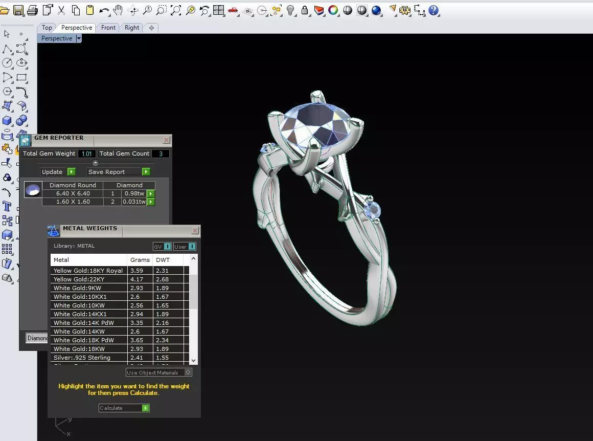Select the Ellipse tool in sidebar
Image resolution: width=593 pixels, height=441 pixels.
[21, 63]
